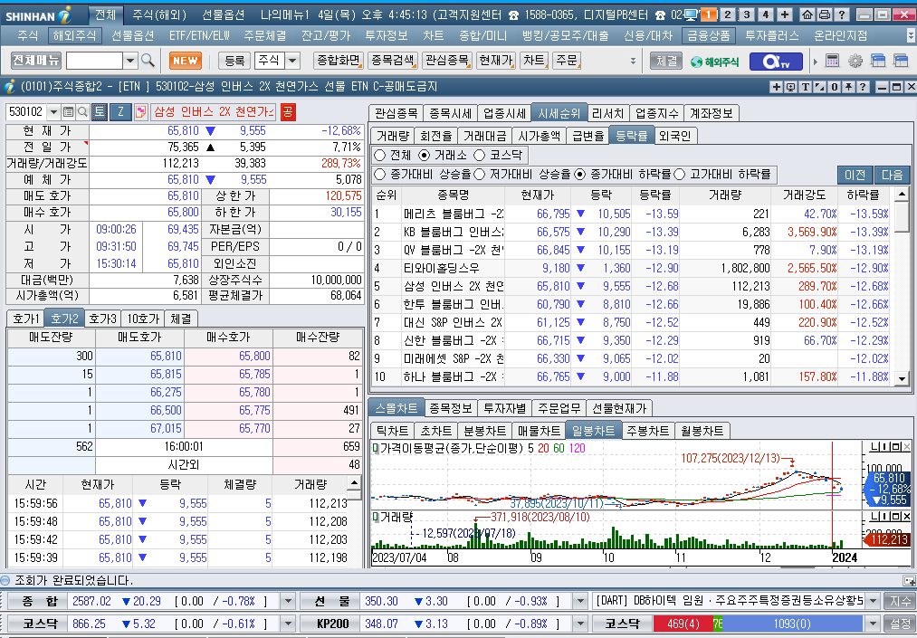917x638 pixels.
Task: Open the 관심종목 tab in the right panel
Action: point(396,113)
